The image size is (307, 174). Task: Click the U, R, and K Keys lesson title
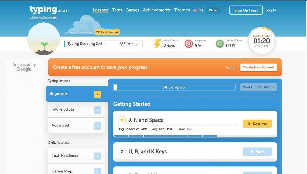[x=148, y=152]
